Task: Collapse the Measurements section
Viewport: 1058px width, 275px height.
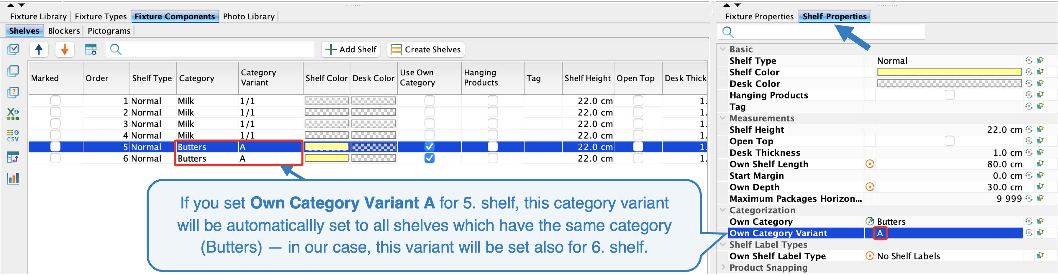Action: click(x=723, y=118)
